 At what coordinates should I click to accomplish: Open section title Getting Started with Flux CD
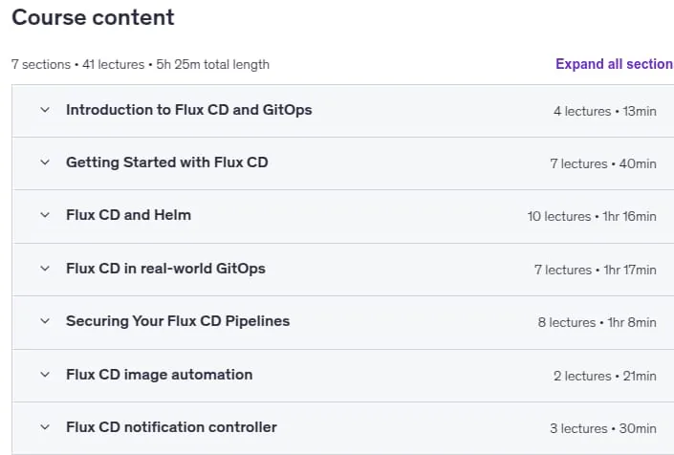click(167, 162)
